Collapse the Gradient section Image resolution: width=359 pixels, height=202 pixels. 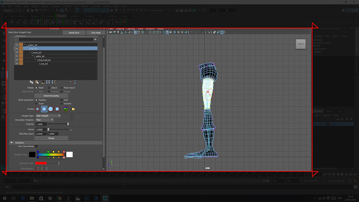tap(11, 143)
